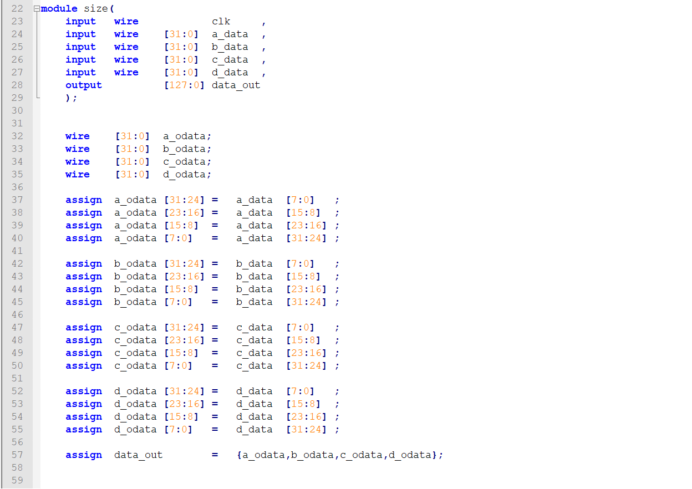Click a_odata in wire declaration line 32
The width and height of the screenshot is (692, 489).
(x=185, y=136)
